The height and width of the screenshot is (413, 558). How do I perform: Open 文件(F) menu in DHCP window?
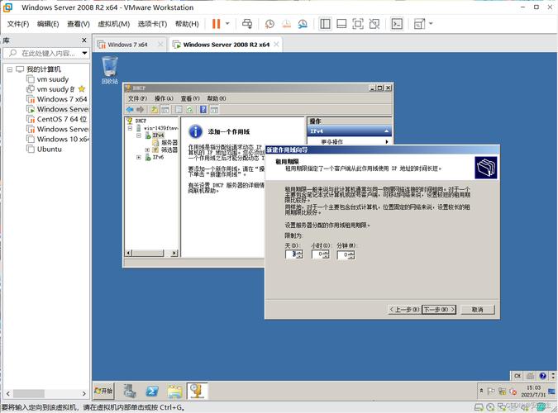click(x=137, y=98)
